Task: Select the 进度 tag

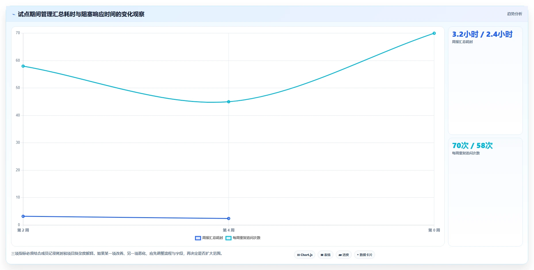Action: [x=344, y=255]
